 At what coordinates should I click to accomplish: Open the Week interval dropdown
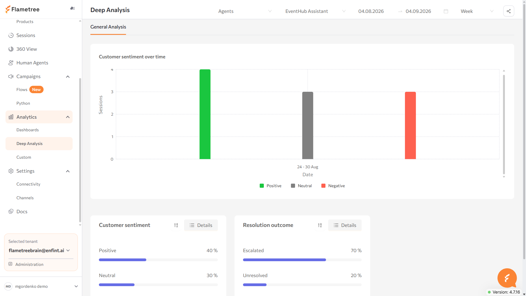pyautogui.click(x=477, y=11)
